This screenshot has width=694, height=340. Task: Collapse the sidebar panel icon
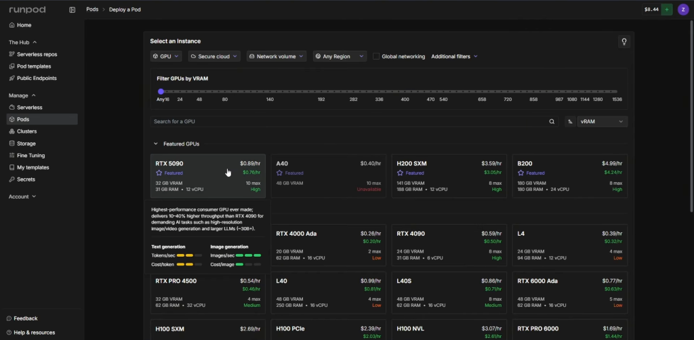tap(72, 9)
